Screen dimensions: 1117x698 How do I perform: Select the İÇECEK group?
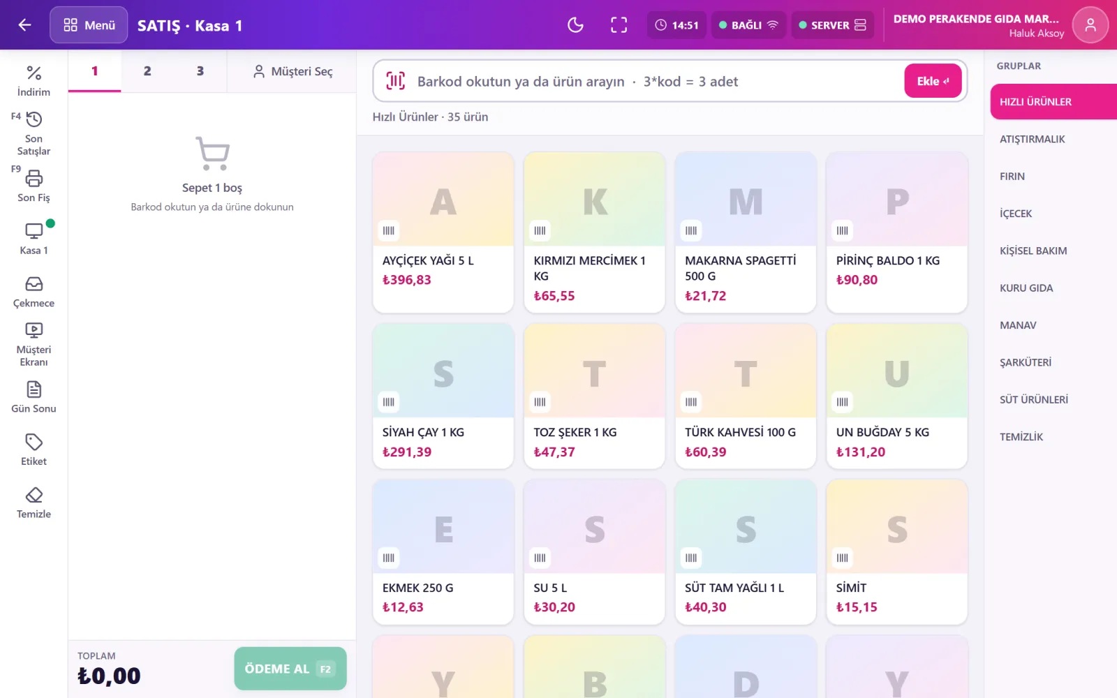tap(1053, 214)
